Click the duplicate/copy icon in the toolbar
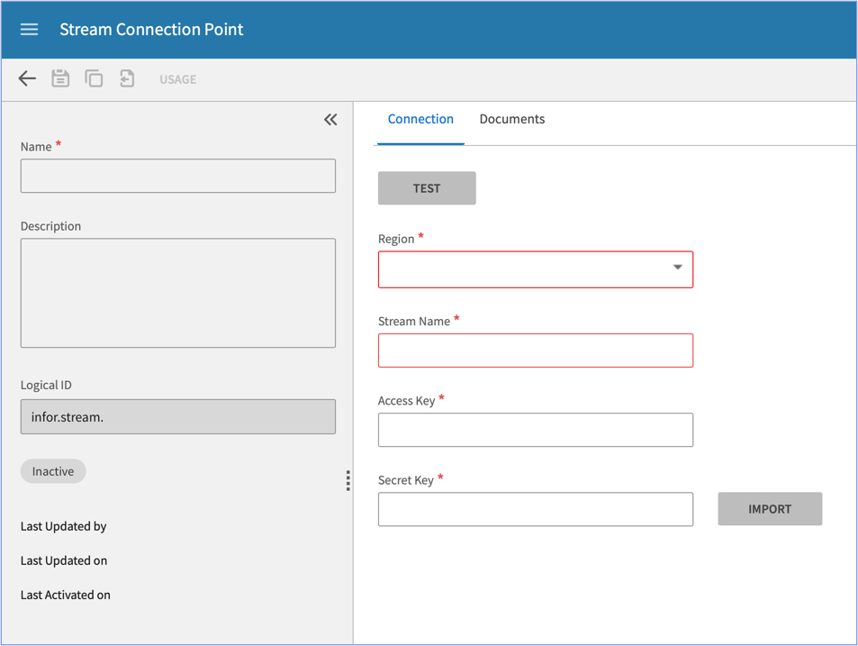 click(94, 79)
